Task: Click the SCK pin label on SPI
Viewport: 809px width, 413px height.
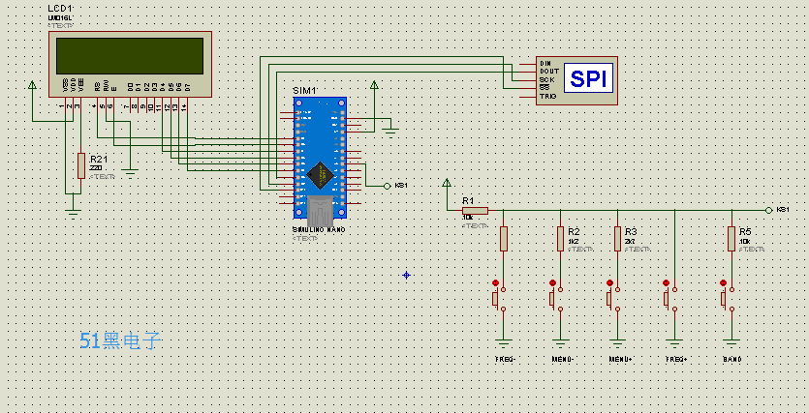Action: pyautogui.click(x=546, y=80)
